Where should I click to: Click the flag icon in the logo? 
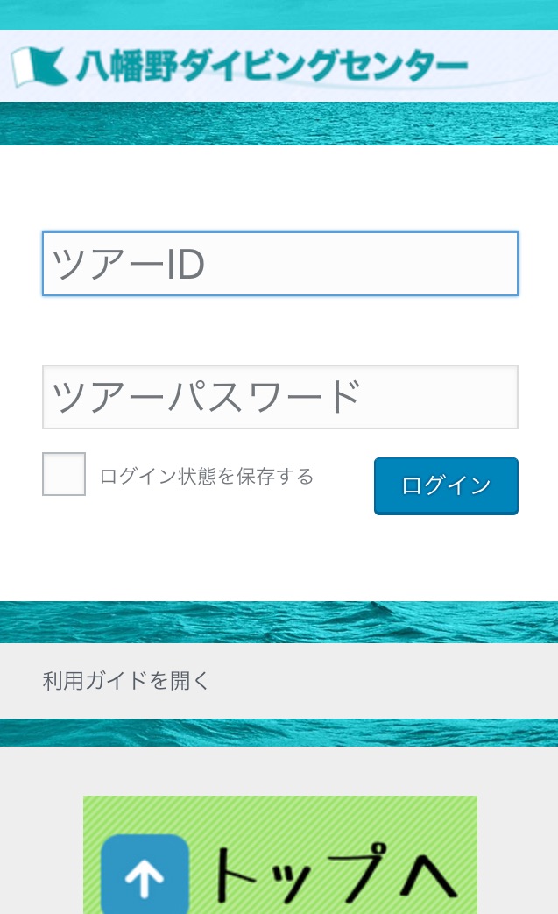point(39,67)
